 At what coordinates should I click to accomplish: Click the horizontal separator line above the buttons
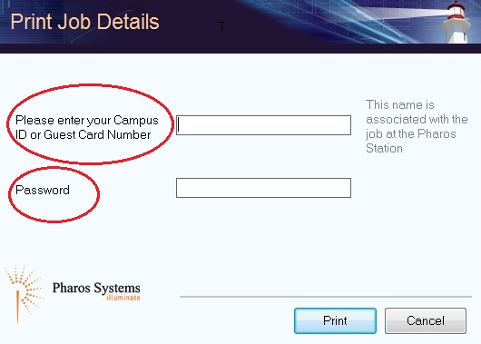coord(326,297)
